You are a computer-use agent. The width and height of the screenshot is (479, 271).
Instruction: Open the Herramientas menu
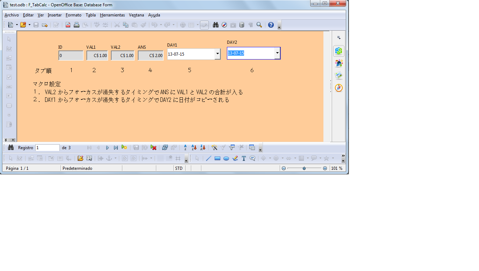112,15
